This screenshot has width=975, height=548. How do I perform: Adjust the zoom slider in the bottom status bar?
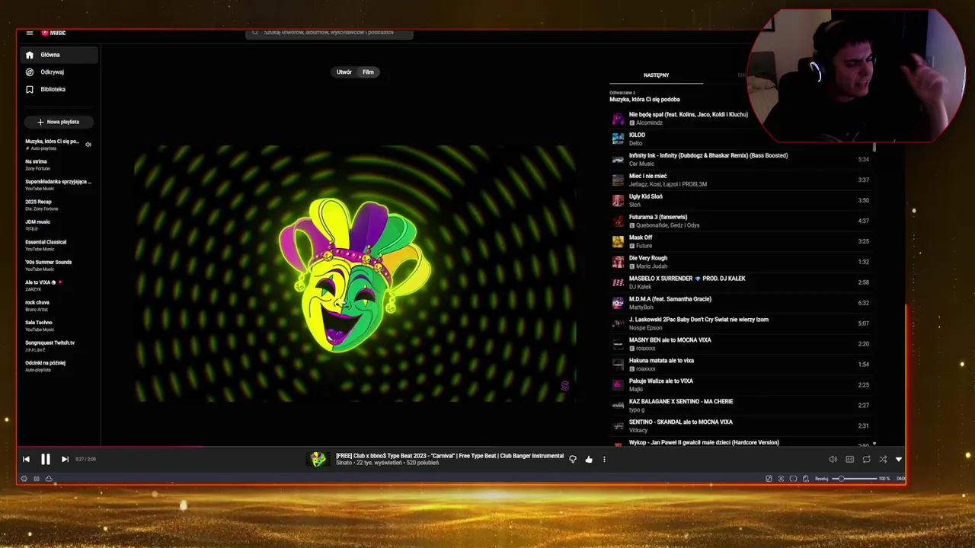click(854, 479)
